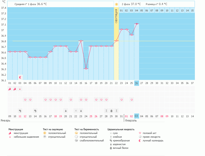The image size is (205, 156).
Task: Click the creamy fluid icon on cycle day 03
Action: coord(20,111)
